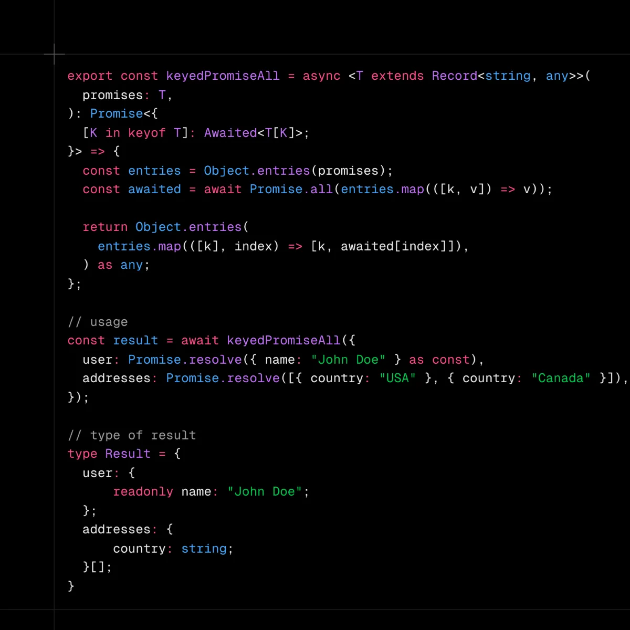Screen dimensions: 630x630
Task: Click the 'return' keyword
Action: coord(105,227)
